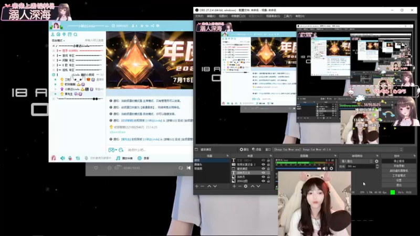The image size is (420, 236).
Task: Open the 编辑(E) menu in OBS
Action: (x=211, y=16)
